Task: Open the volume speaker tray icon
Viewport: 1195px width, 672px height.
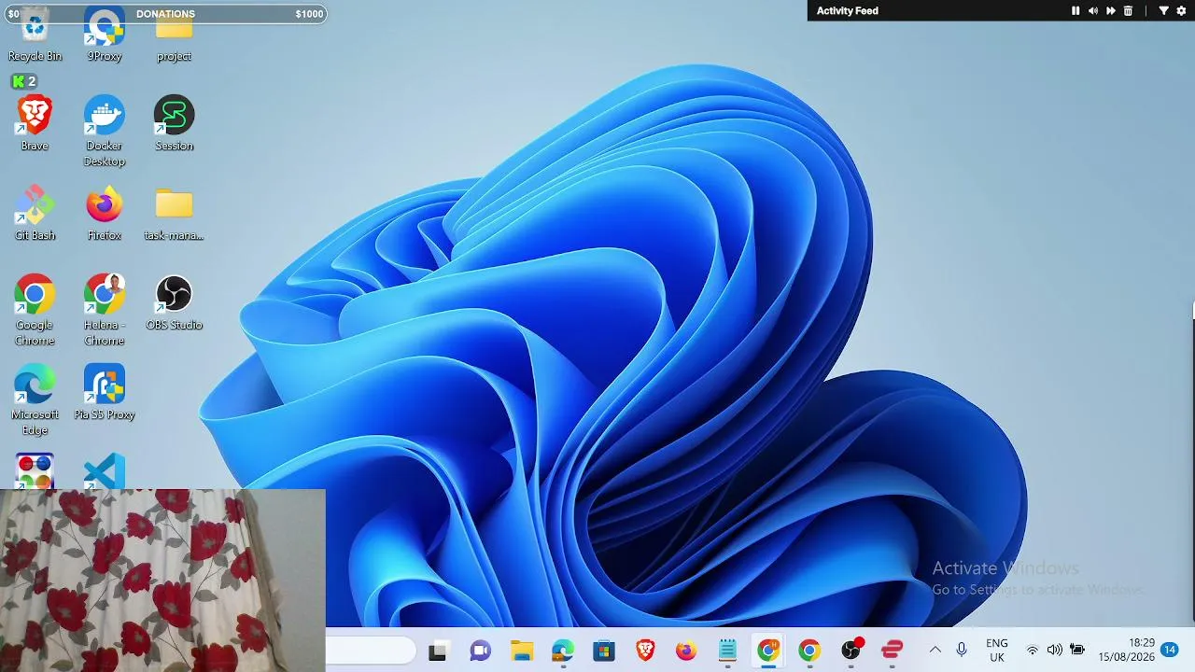Action: click(x=1055, y=651)
